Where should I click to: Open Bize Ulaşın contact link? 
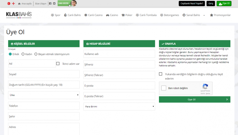[x=41, y=4]
